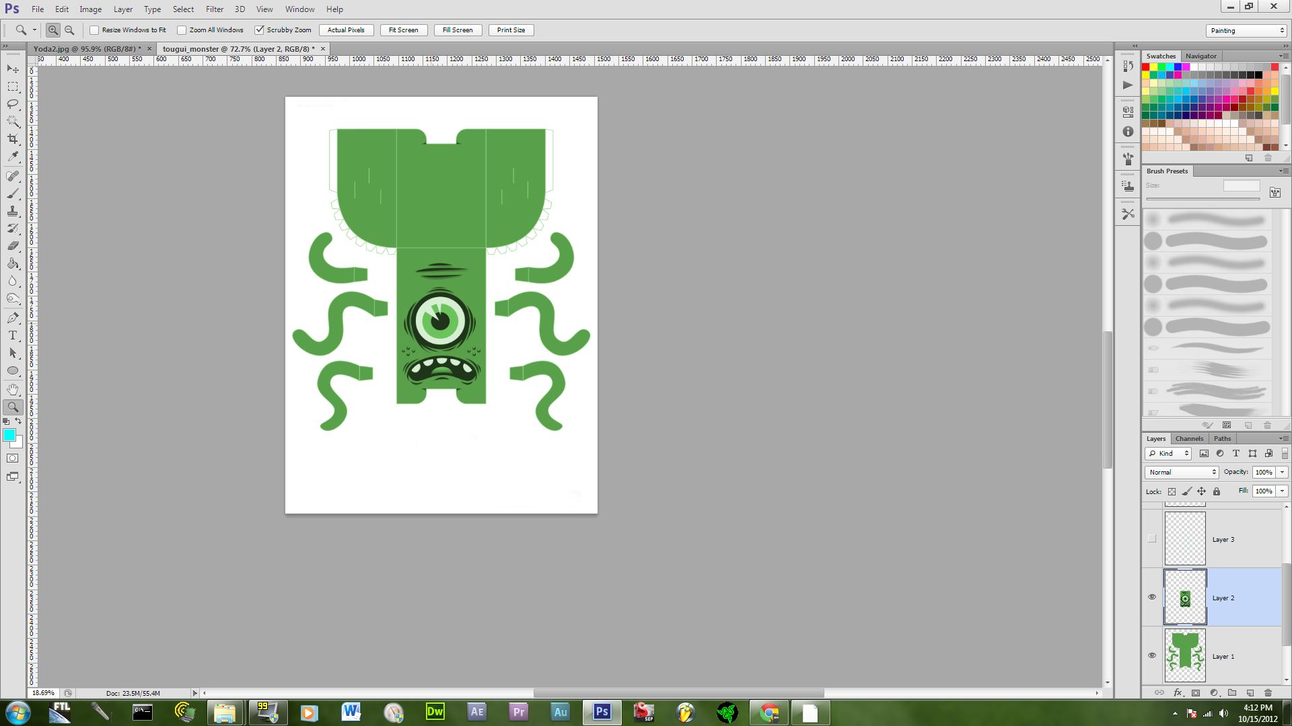Open the Layers panel flyout menu
The height and width of the screenshot is (726, 1292).
pyautogui.click(x=1283, y=438)
